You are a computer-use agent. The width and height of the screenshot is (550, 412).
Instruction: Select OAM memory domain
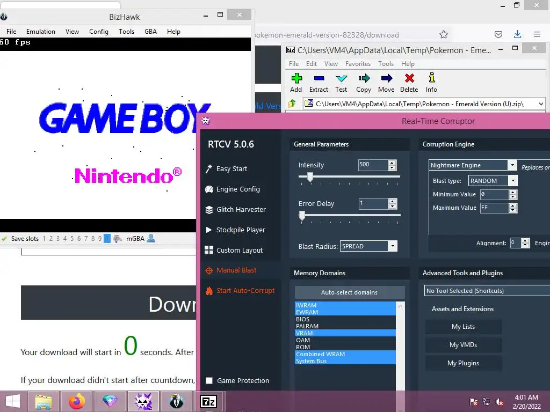coord(345,340)
